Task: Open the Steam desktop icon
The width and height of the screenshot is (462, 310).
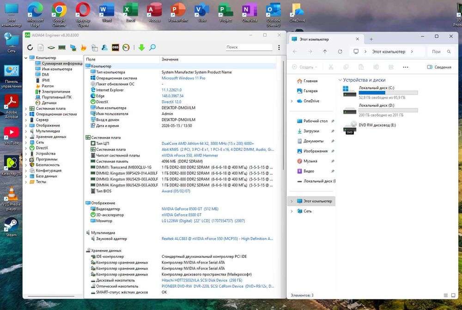Action: (11, 227)
